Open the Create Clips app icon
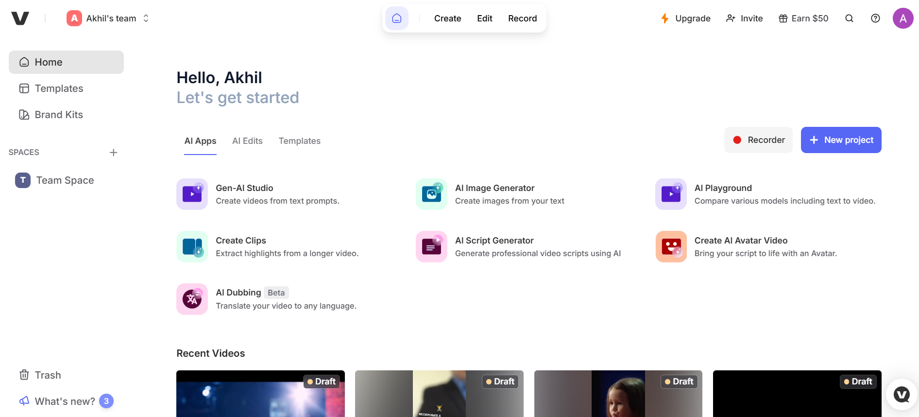 coord(192,246)
